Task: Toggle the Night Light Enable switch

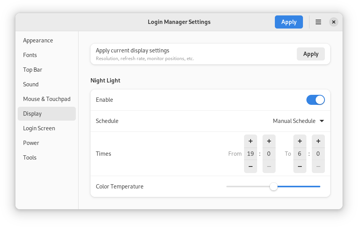Action: click(316, 100)
